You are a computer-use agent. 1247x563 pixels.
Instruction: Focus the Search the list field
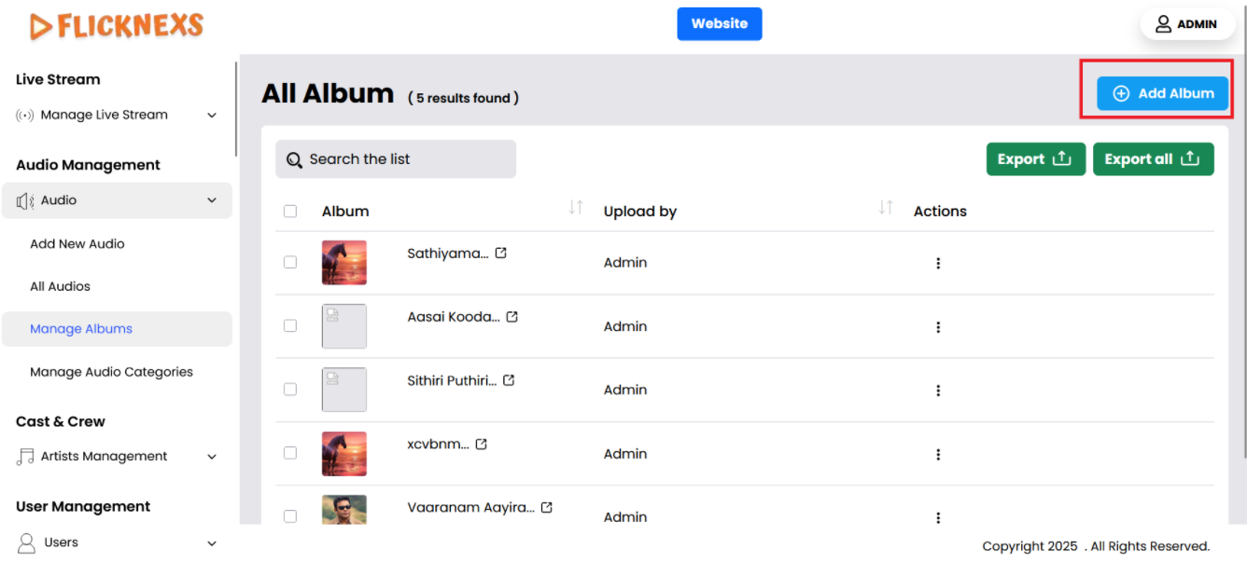click(x=396, y=159)
